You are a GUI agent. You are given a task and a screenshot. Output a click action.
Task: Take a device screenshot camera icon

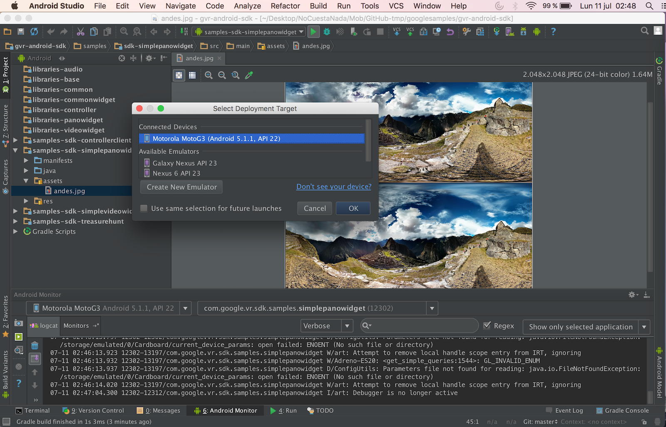pyautogui.click(x=19, y=323)
